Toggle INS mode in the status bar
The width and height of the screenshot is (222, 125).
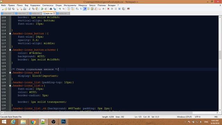[x=216, y=117]
